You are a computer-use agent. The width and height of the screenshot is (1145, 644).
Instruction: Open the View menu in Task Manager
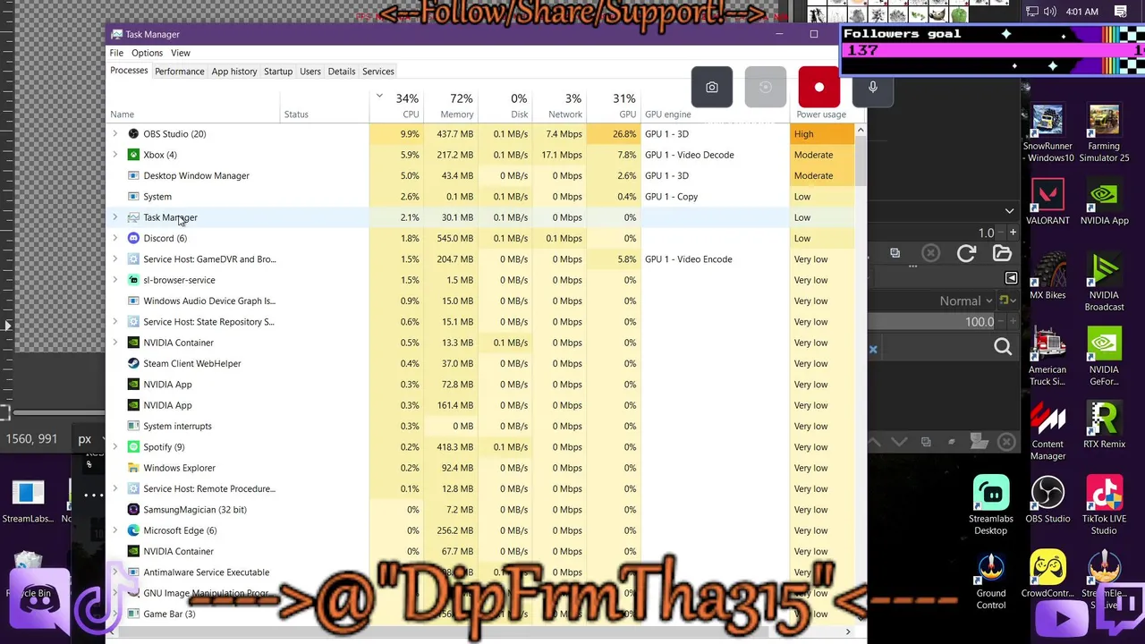point(180,53)
